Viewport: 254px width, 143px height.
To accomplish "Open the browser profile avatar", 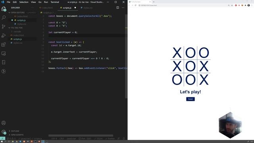I will (249, 5).
